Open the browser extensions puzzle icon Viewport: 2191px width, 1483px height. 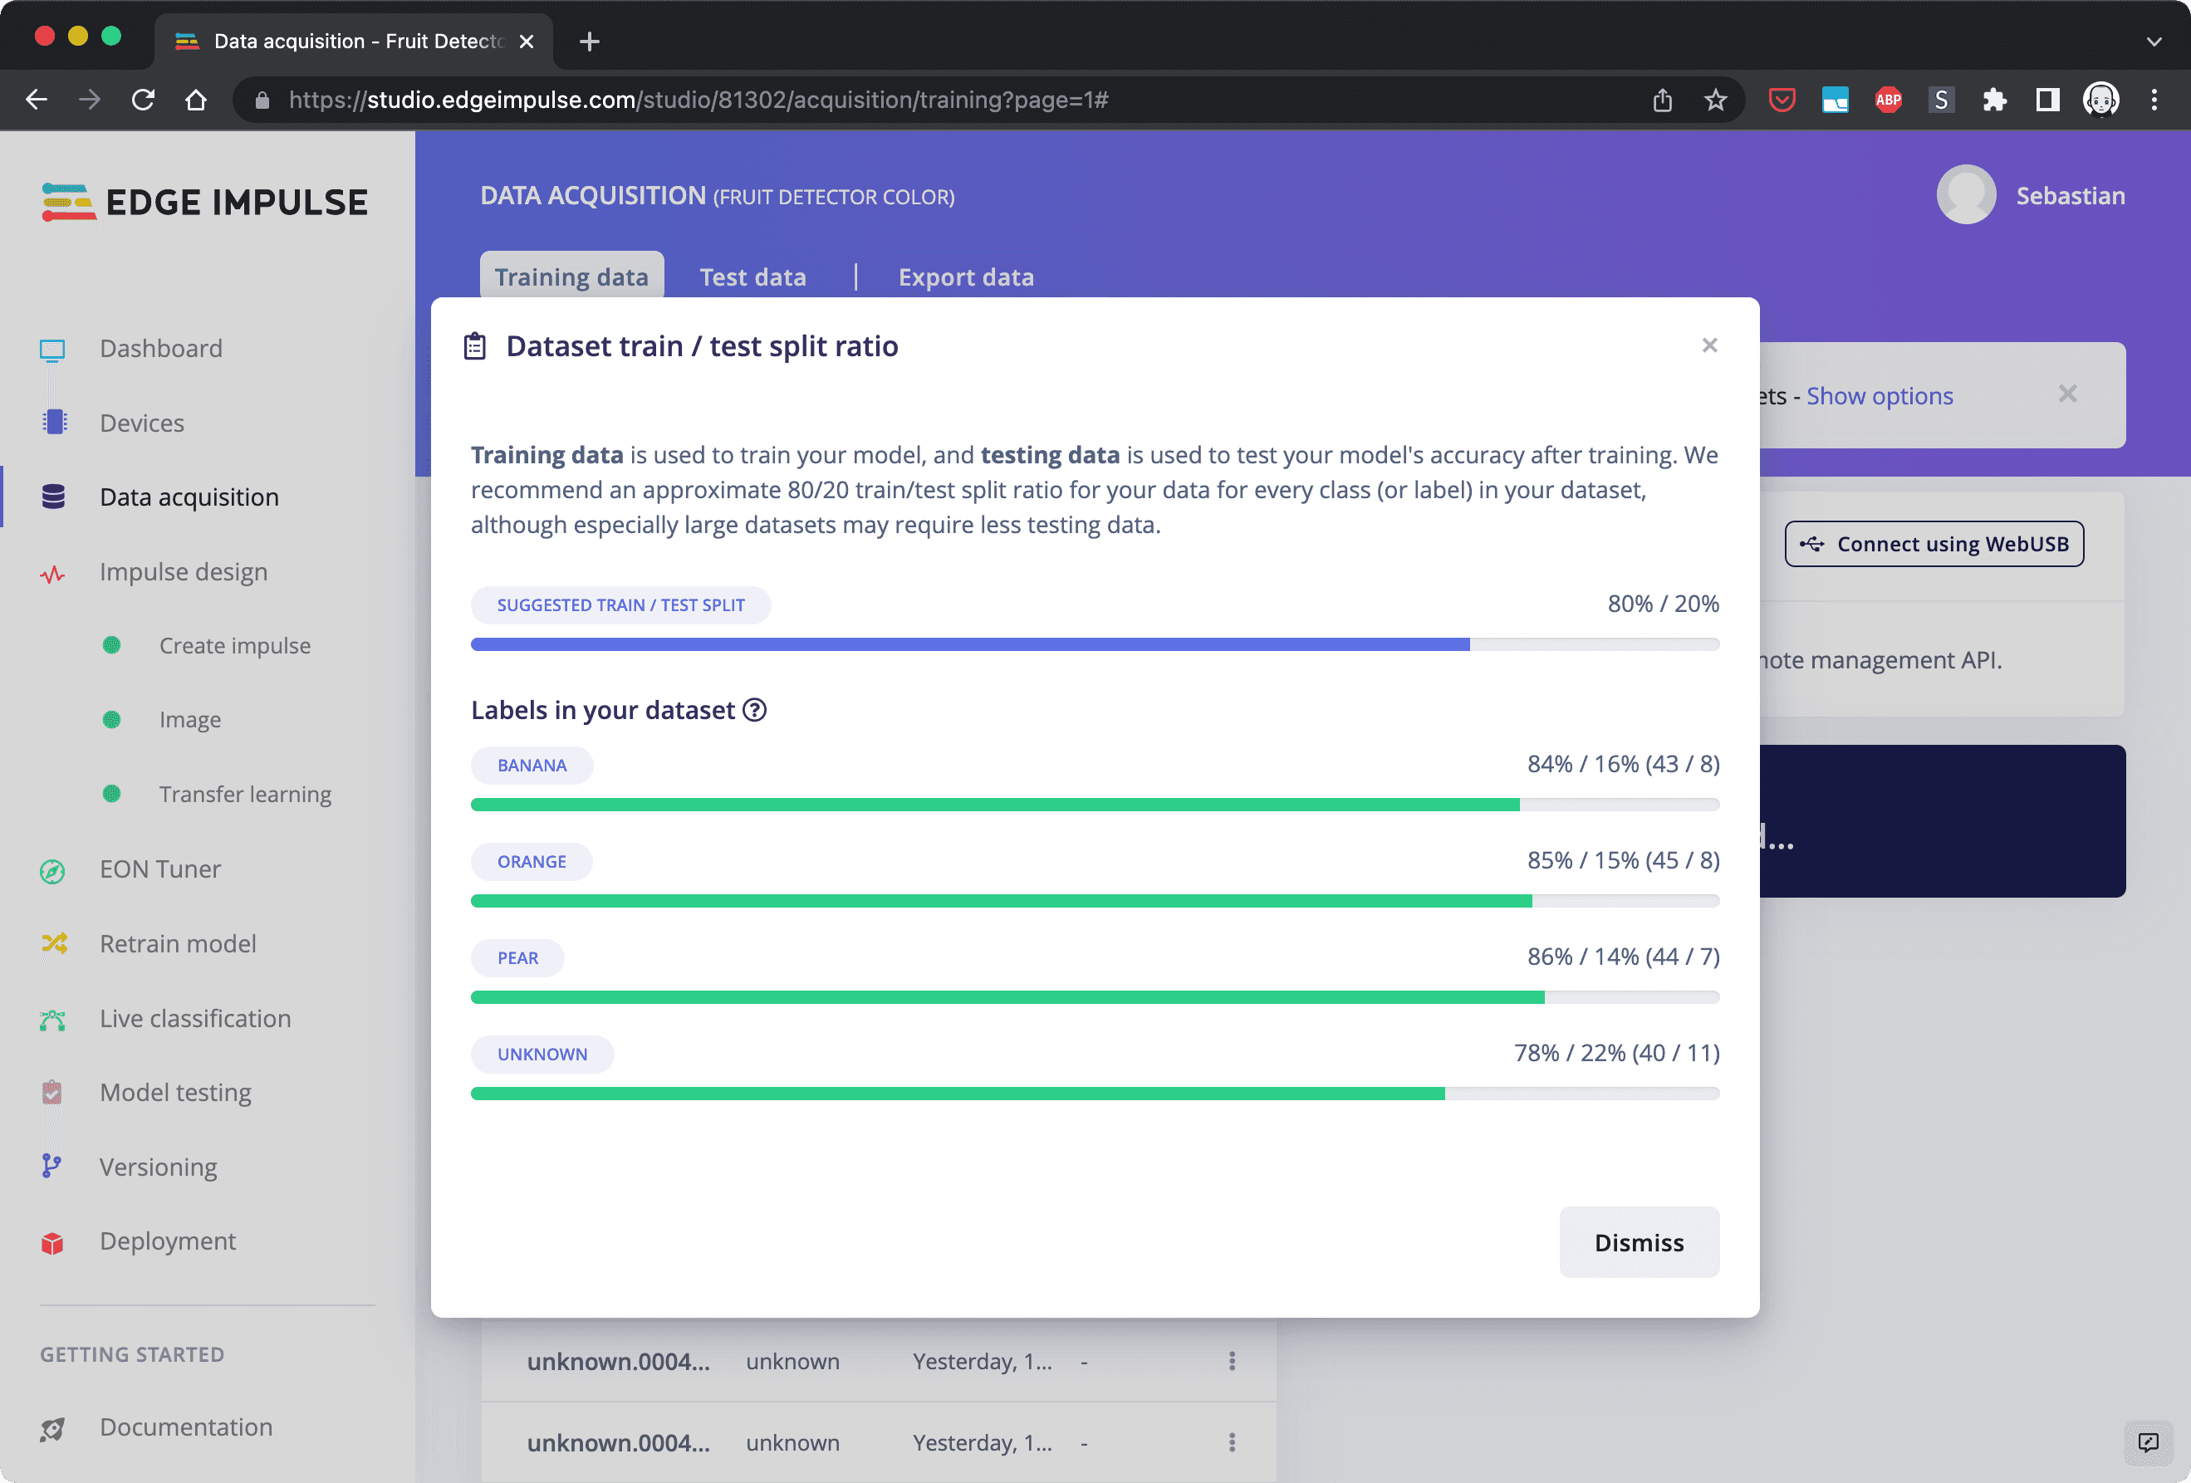click(1994, 100)
